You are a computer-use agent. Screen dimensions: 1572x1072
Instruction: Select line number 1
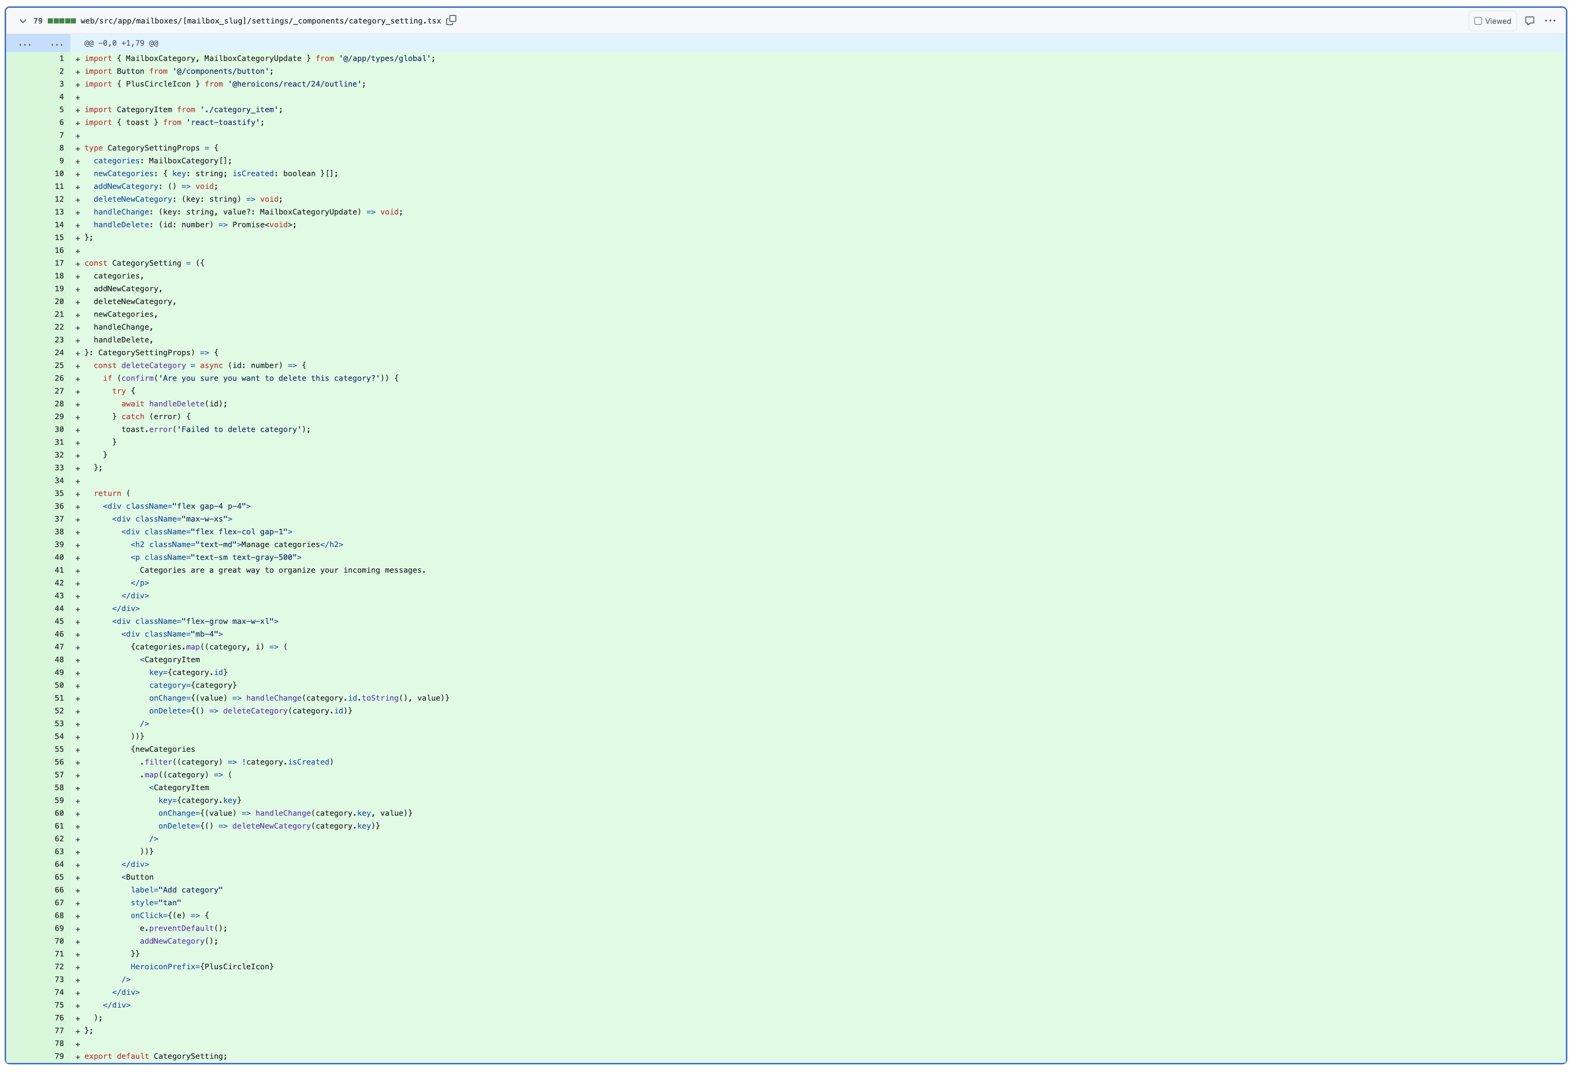61,59
